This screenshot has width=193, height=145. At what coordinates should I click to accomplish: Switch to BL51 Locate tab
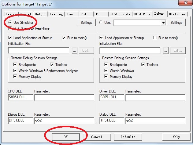coord(120,14)
